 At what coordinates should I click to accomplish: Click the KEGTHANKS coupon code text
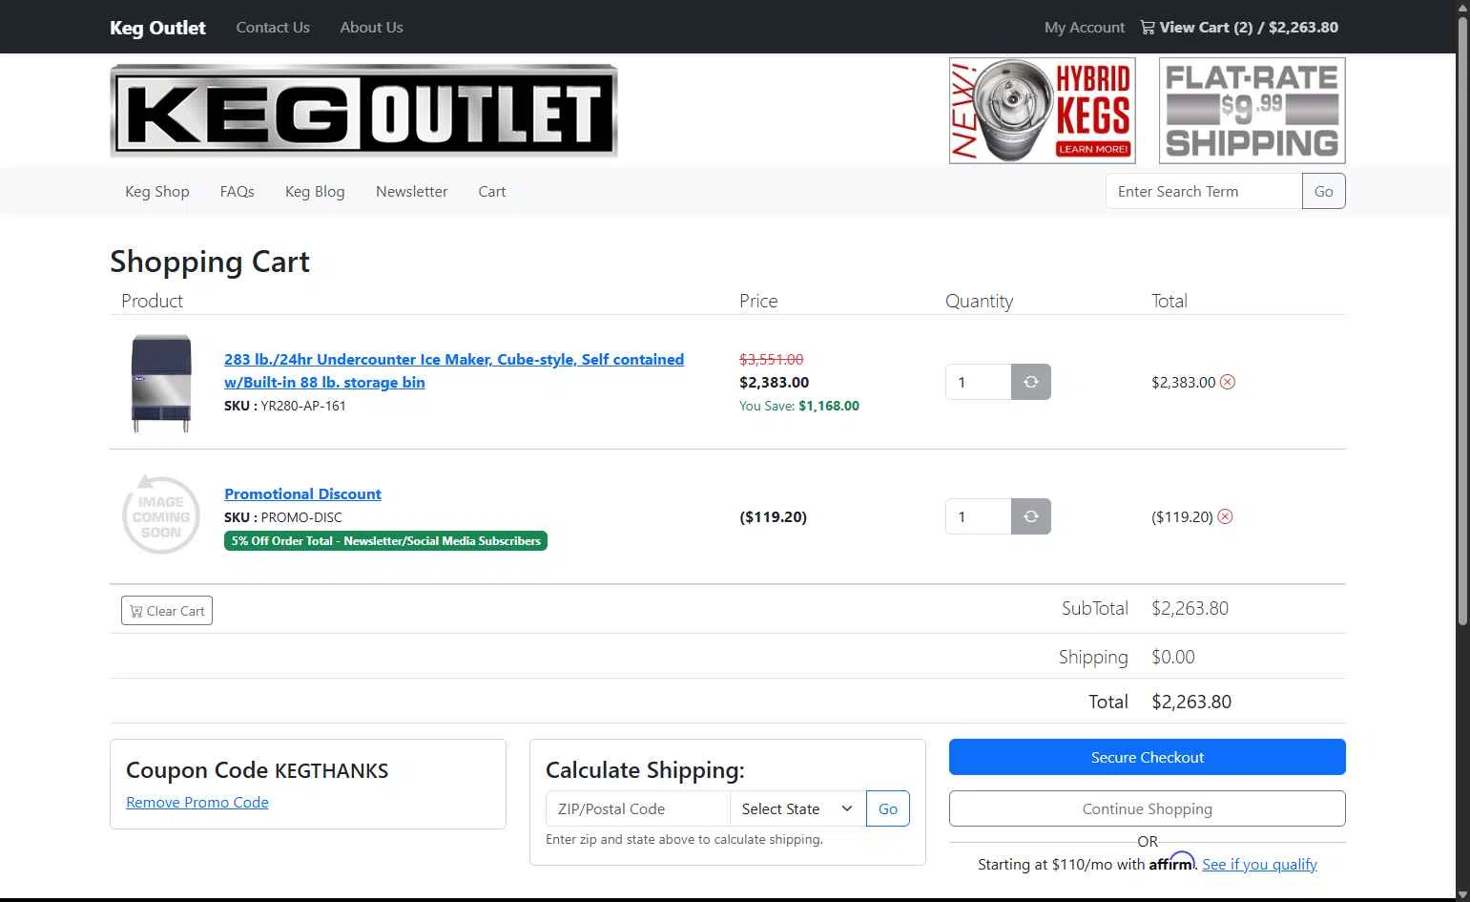[x=331, y=770]
